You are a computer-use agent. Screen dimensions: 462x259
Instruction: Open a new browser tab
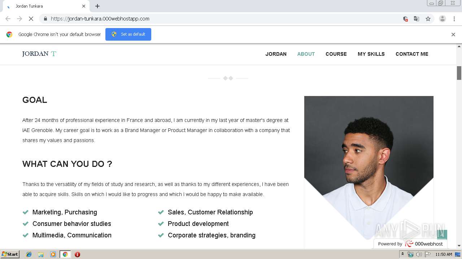pos(97,6)
